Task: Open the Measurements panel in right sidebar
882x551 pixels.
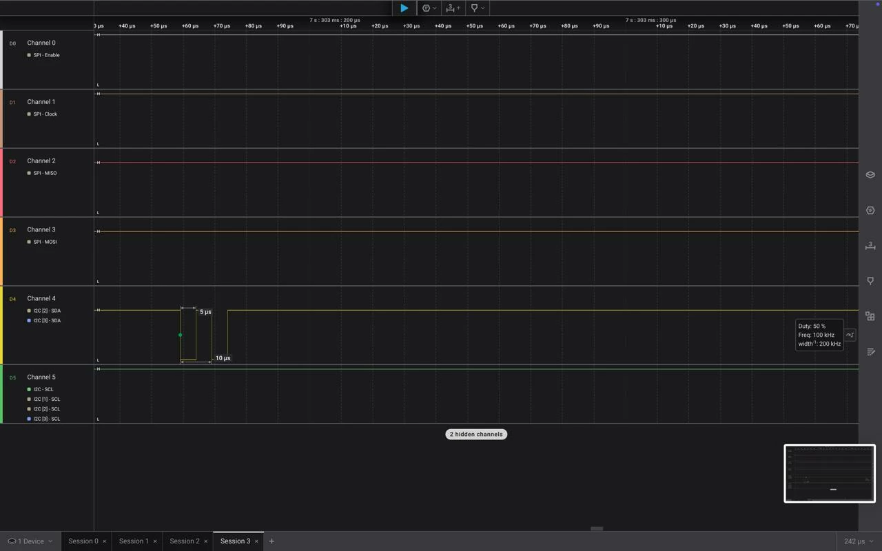Action: pos(870,245)
